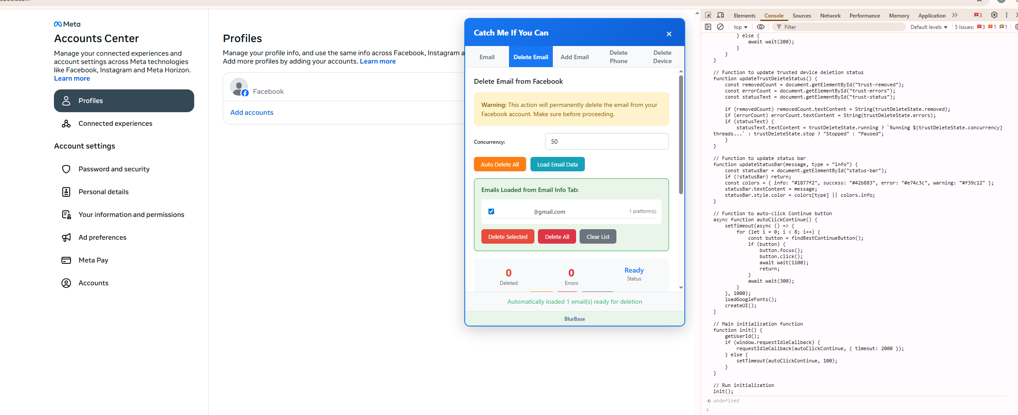The width and height of the screenshot is (1018, 415).
Task: Switch to the Elements tab
Action: (x=744, y=16)
